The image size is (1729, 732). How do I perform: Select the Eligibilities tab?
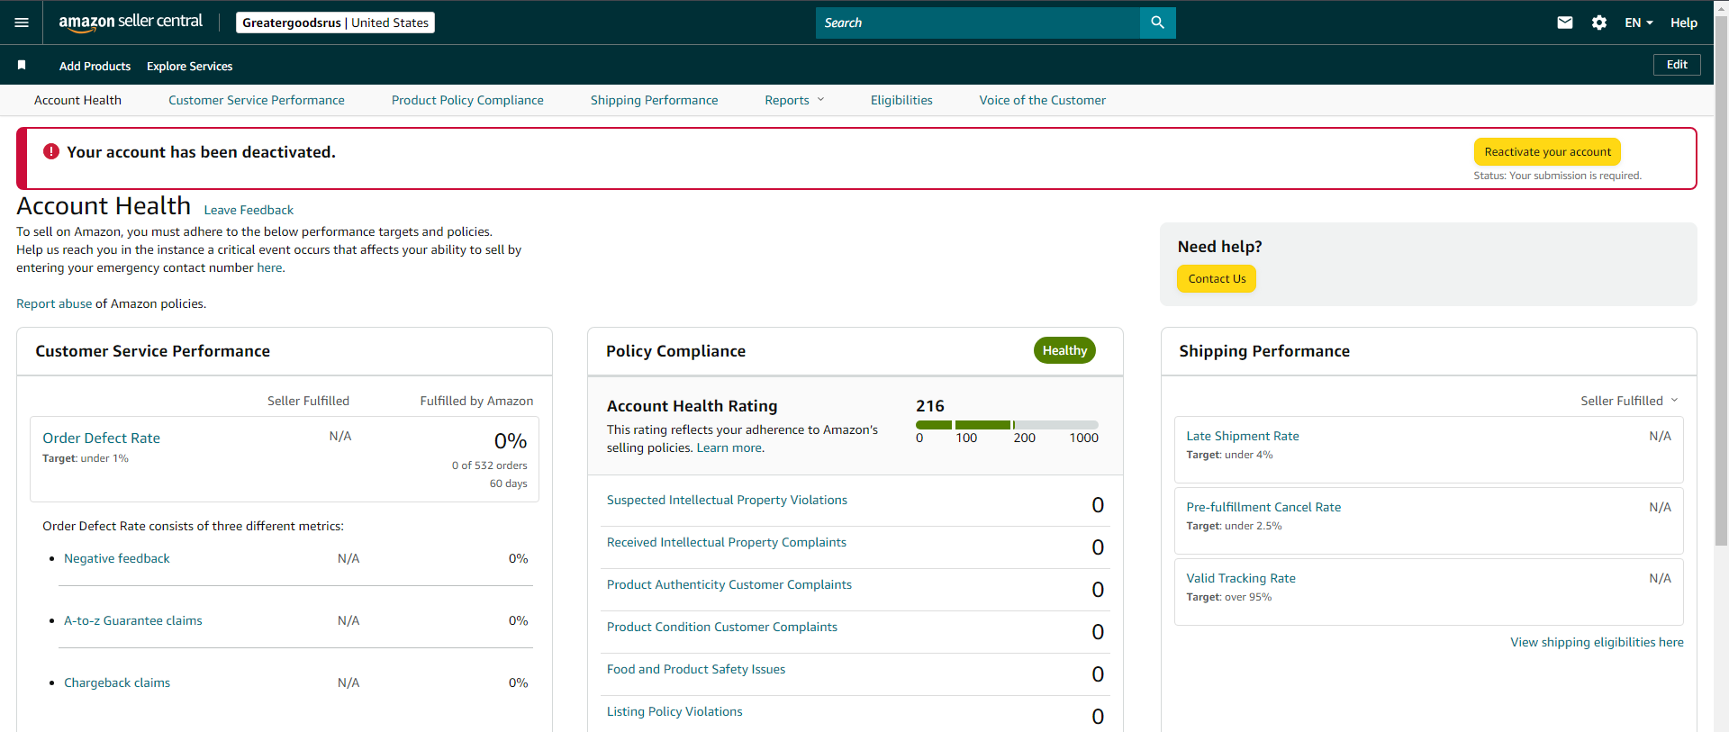pyautogui.click(x=901, y=100)
